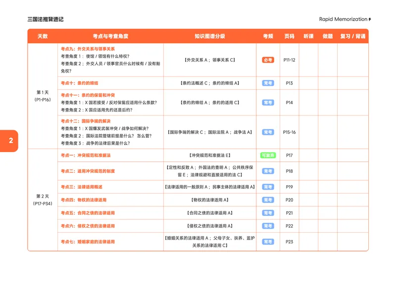Click the 常考 badge in the P19 row
Viewport: 396px width, 282px height.
(268, 187)
